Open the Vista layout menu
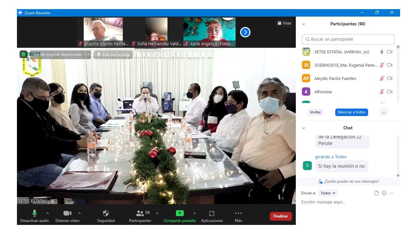Image resolution: width=417 pixels, height=234 pixels. tap(284, 23)
